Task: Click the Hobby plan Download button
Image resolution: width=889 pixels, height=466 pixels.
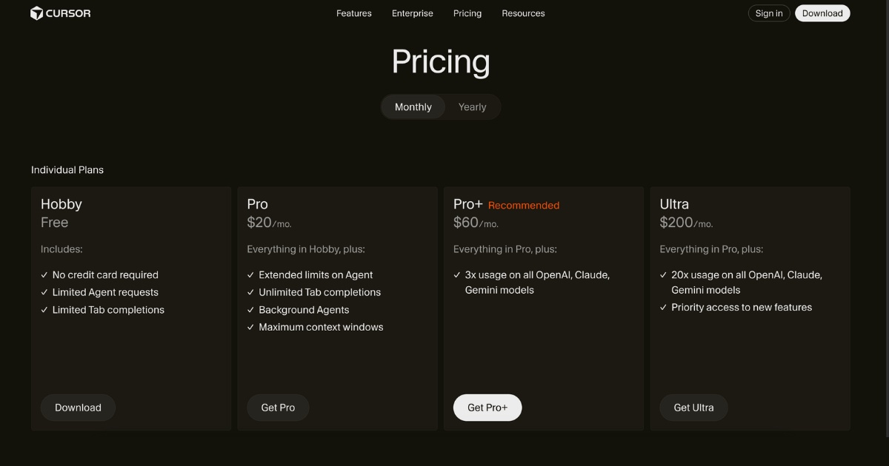Action: 78,408
